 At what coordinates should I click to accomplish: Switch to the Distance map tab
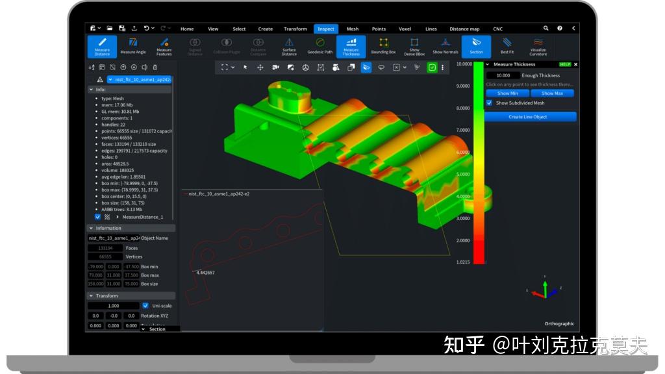[466, 29]
